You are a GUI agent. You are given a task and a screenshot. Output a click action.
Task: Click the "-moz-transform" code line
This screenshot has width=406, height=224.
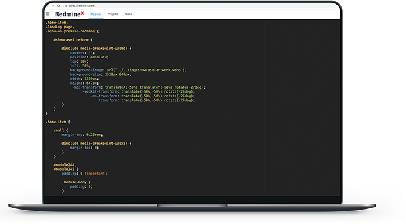pos(139,87)
